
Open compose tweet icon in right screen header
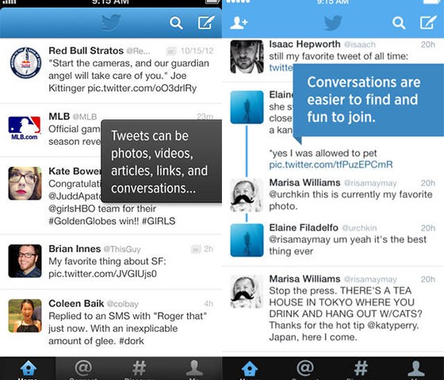pos(428,22)
